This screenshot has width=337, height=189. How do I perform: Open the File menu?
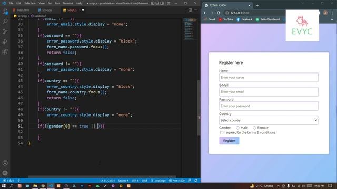(11, 3)
